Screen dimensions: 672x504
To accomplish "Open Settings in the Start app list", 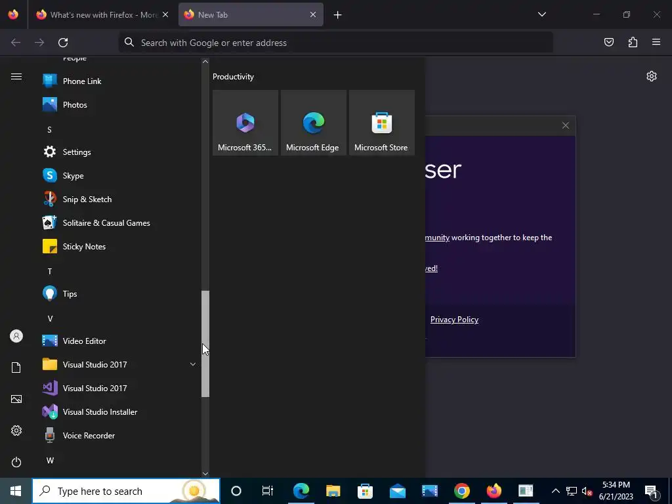I will click(120, 152).
